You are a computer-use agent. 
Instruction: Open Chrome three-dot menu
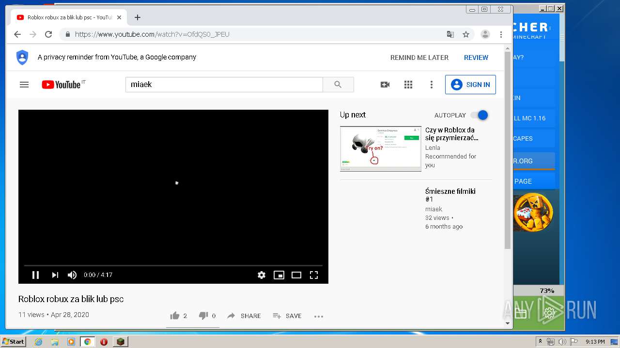pyautogui.click(x=501, y=34)
